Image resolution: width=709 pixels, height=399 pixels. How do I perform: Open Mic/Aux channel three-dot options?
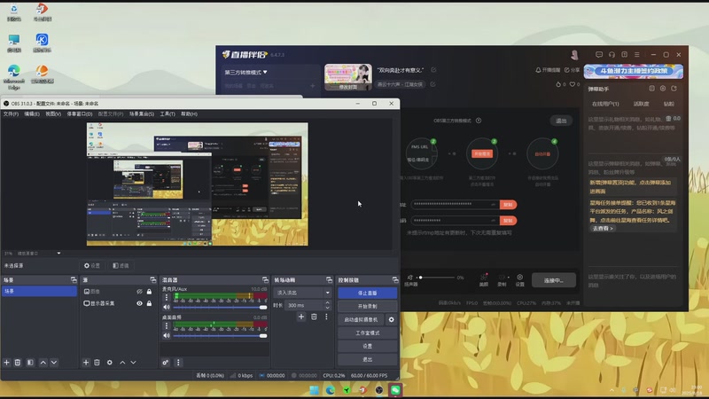tap(167, 297)
